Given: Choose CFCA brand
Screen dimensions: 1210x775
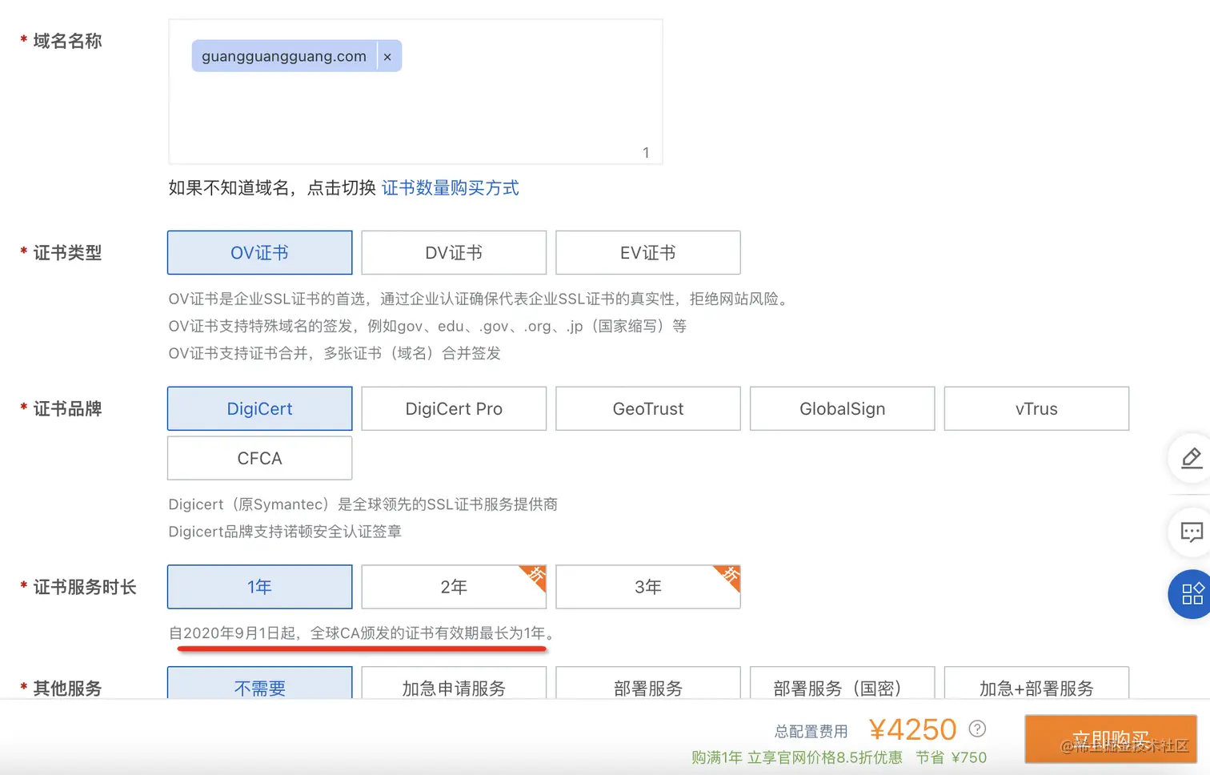Looking at the screenshot, I should pyautogui.click(x=259, y=459).
